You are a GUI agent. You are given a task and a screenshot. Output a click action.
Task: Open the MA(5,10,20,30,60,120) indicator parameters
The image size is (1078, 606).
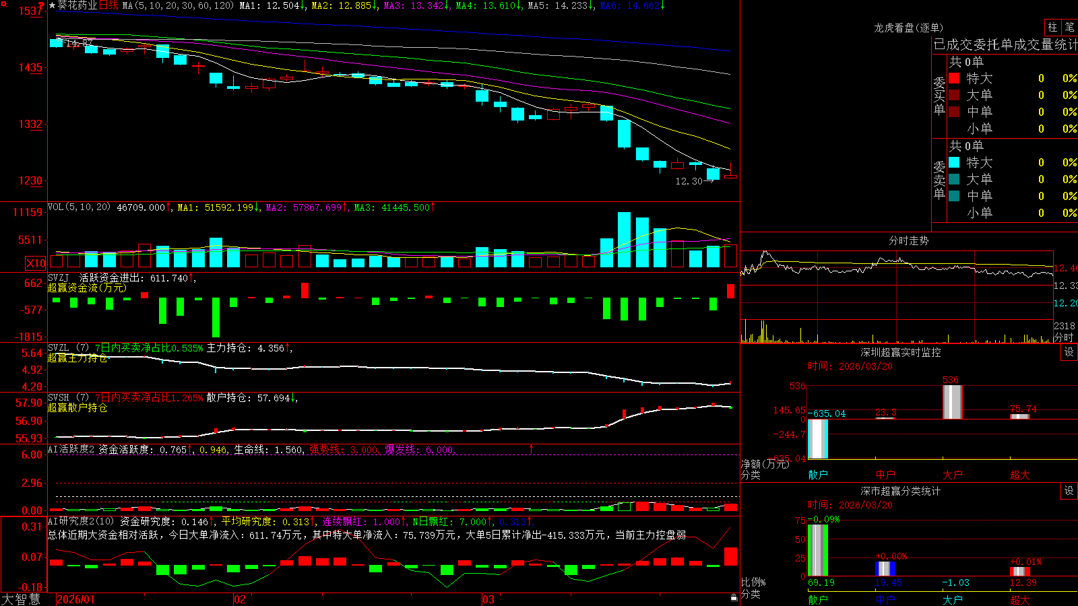click(x=178, y=5)
